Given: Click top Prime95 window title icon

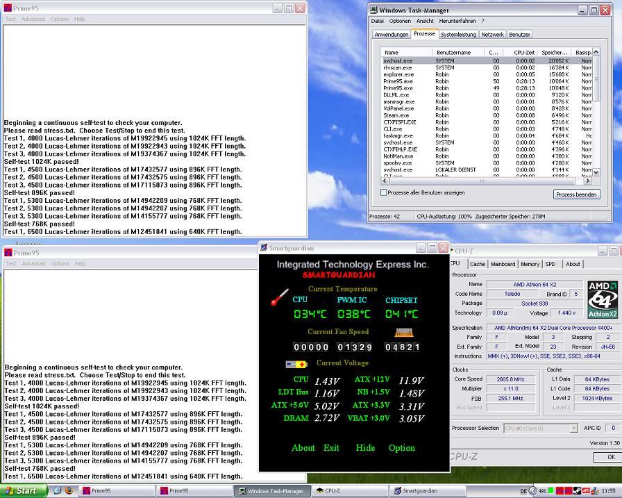Looking at the screenshot, I should [x=8, y=8].
